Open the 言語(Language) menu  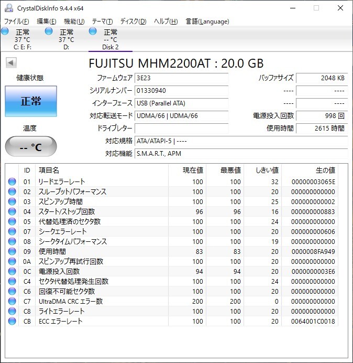[207, 22]
